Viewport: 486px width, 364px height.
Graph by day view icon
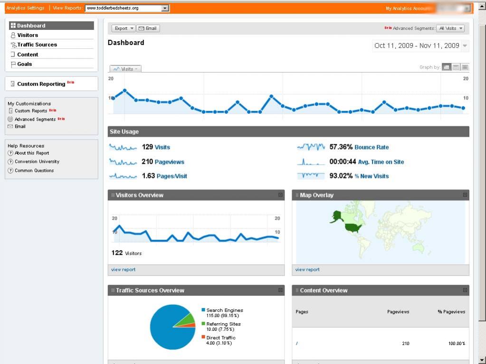click(x=446, y=67)
